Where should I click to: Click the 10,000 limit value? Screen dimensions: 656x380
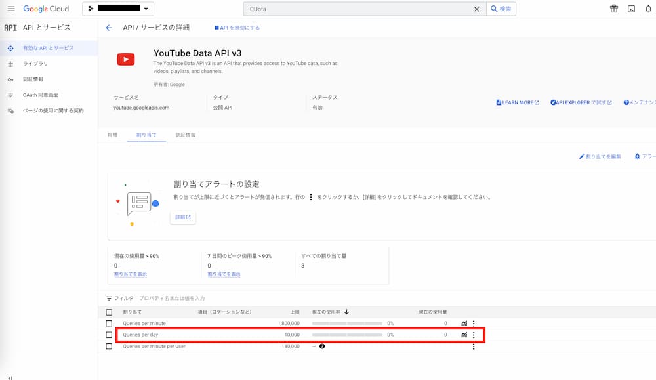click(x=292, y=335)
